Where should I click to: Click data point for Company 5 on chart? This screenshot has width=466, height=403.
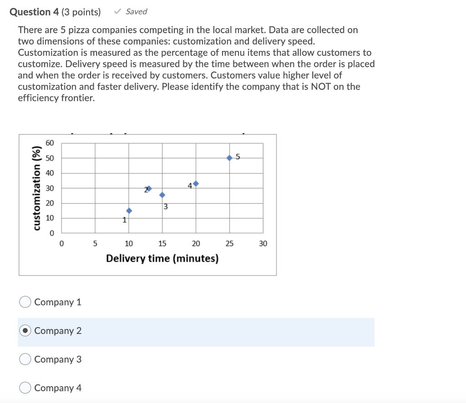tap(229, 158)
